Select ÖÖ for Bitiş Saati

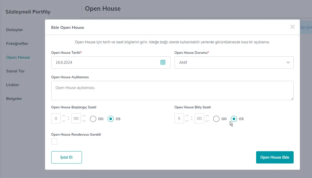click(216, 119)
